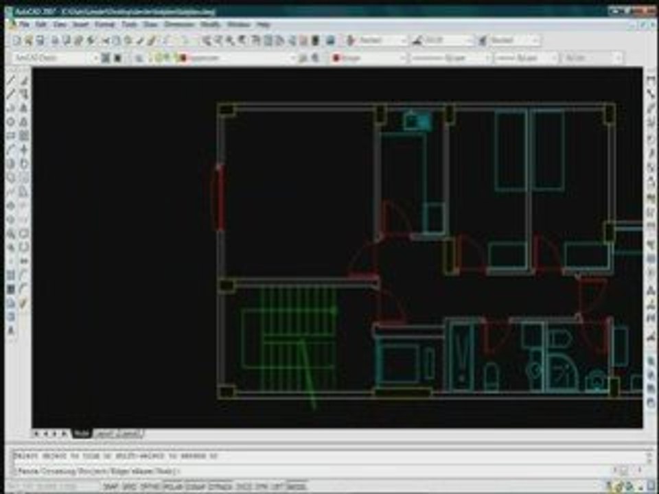659x494 pixels.
Task: Open the Dimension menu
Action: click(179, 25)
